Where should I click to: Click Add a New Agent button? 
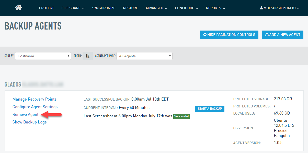tap(282, 35)
